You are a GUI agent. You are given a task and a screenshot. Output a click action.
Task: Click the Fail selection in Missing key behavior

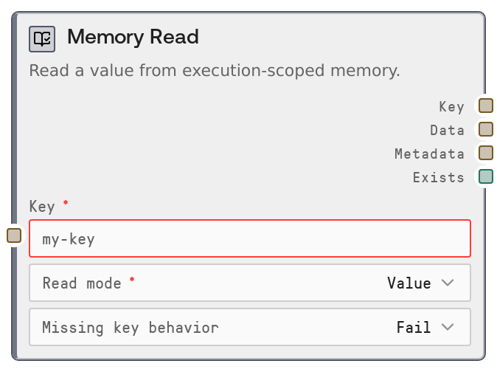tap(413, 327)
